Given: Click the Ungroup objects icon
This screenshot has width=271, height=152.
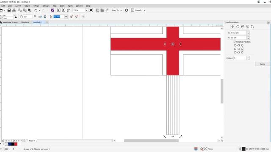Looking at the screenshot, I should tap(72, 17).
